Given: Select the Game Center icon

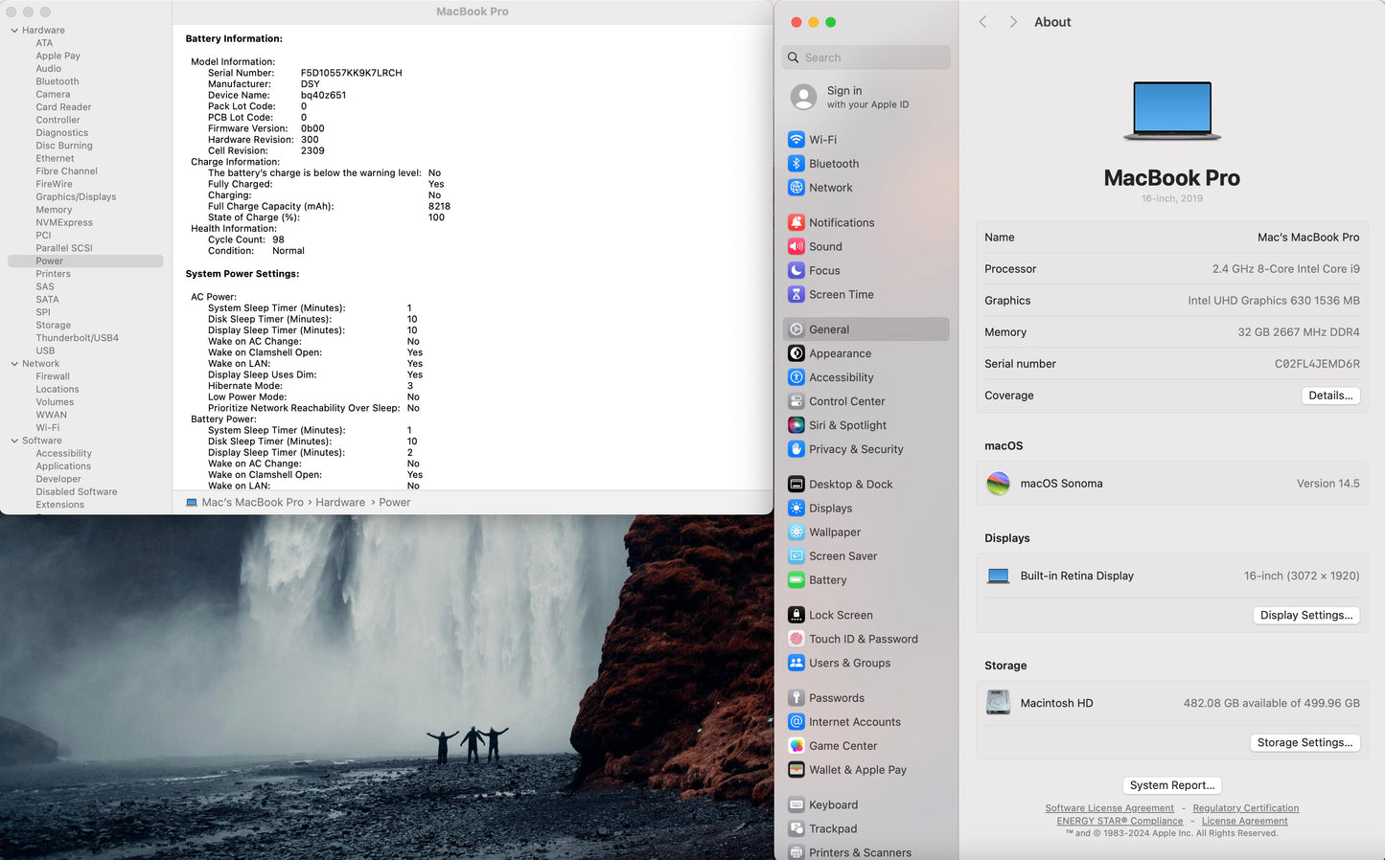Looking at the screenshot, I should (x=796, y=746).
